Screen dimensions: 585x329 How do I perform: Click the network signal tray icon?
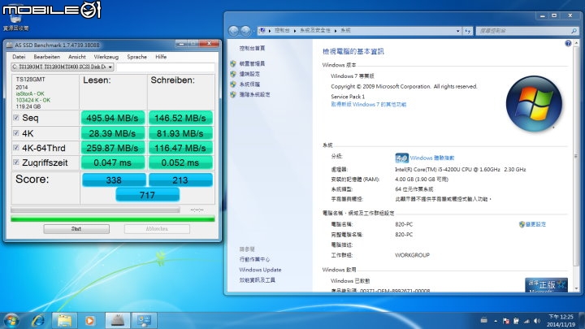coord(526,321)
